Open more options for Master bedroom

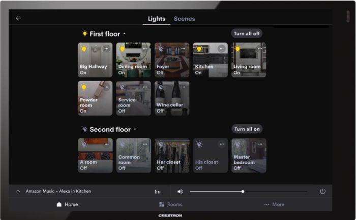click(x=260, y=144)
